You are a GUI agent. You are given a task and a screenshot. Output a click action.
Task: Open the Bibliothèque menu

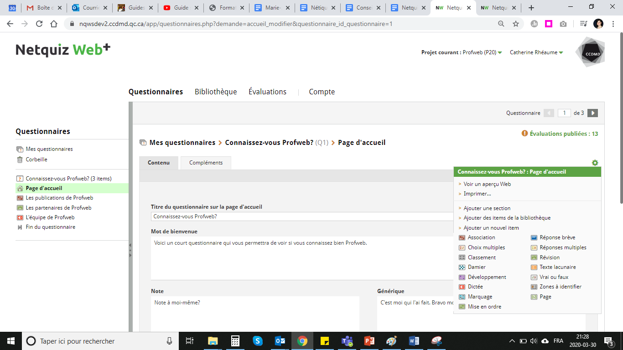(x=216, y=92)
